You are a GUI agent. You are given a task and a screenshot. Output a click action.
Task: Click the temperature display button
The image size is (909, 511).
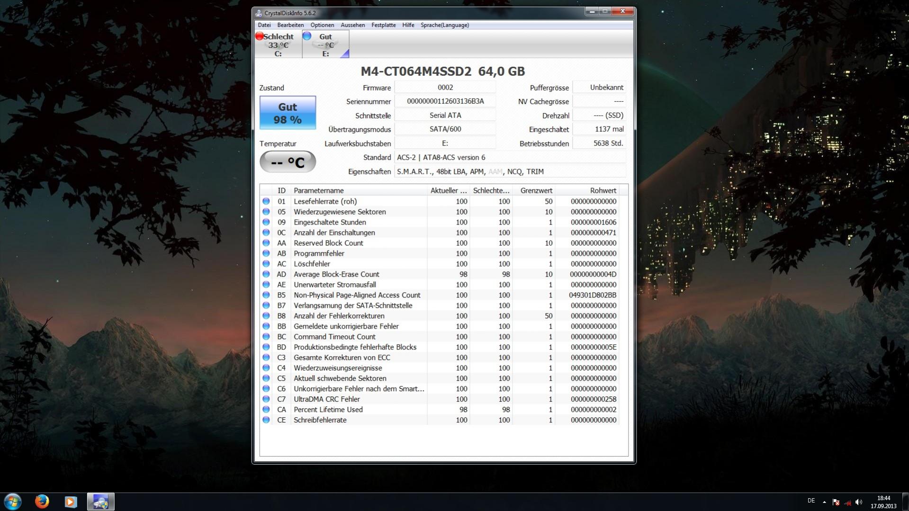coord(288,162)
